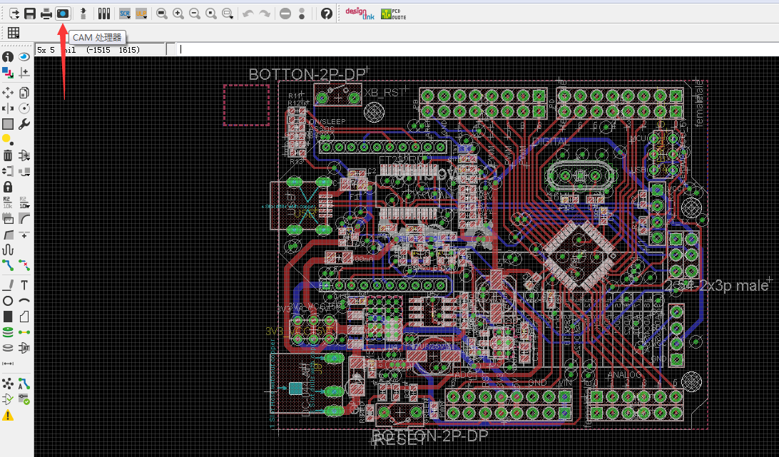
Task: Run the DRC design rule check
Action: coord(24,399)
